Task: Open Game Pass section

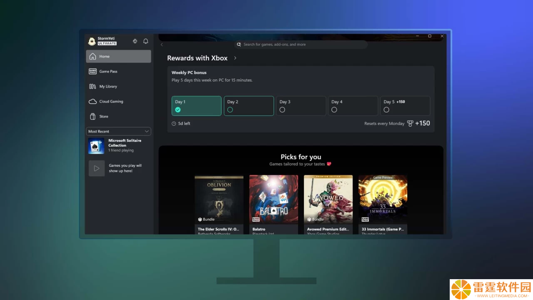Action: click(119, 71)
